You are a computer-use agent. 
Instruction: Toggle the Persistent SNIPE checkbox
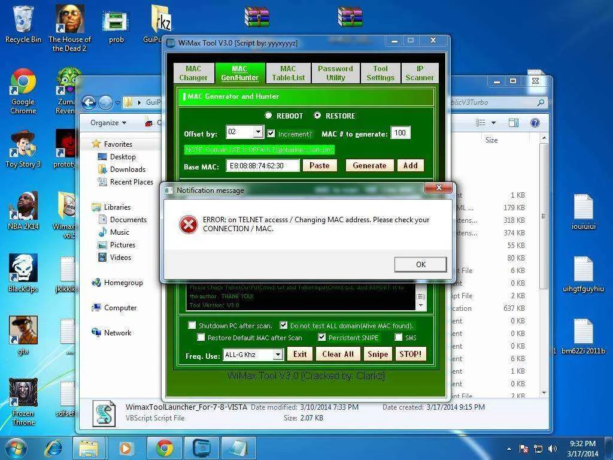(x=321, y=337)
